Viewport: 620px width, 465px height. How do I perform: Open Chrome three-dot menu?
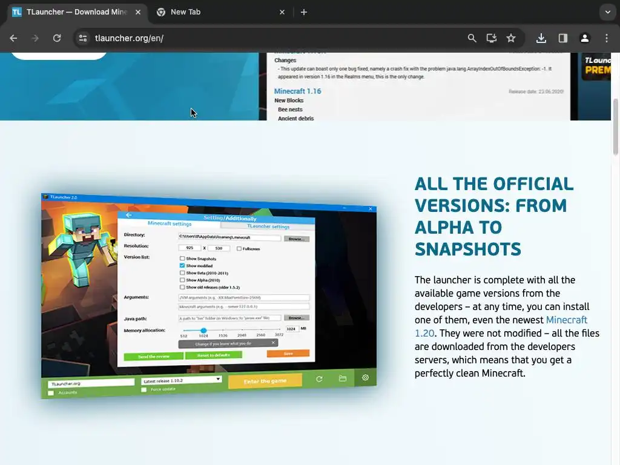[607, 38]
